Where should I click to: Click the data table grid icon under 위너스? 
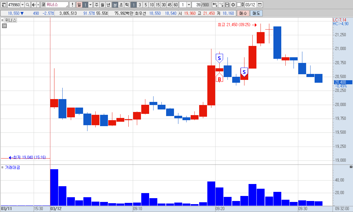point(4,26)
